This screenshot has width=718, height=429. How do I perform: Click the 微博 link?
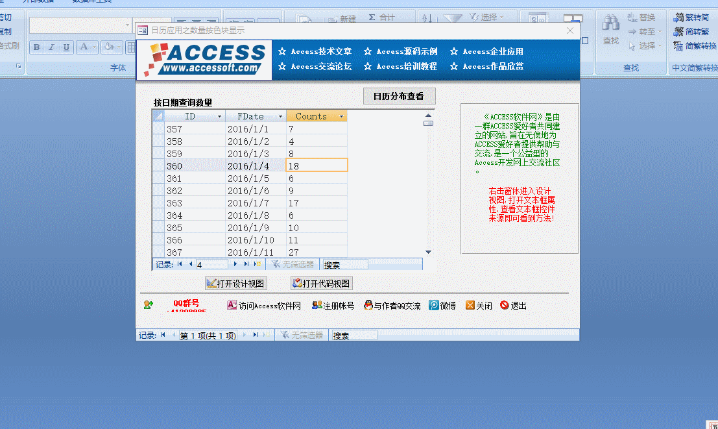[x=442, y=306]
